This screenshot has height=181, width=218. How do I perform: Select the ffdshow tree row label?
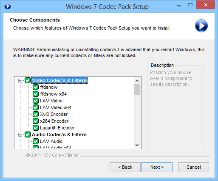click(x=49, y=87)
